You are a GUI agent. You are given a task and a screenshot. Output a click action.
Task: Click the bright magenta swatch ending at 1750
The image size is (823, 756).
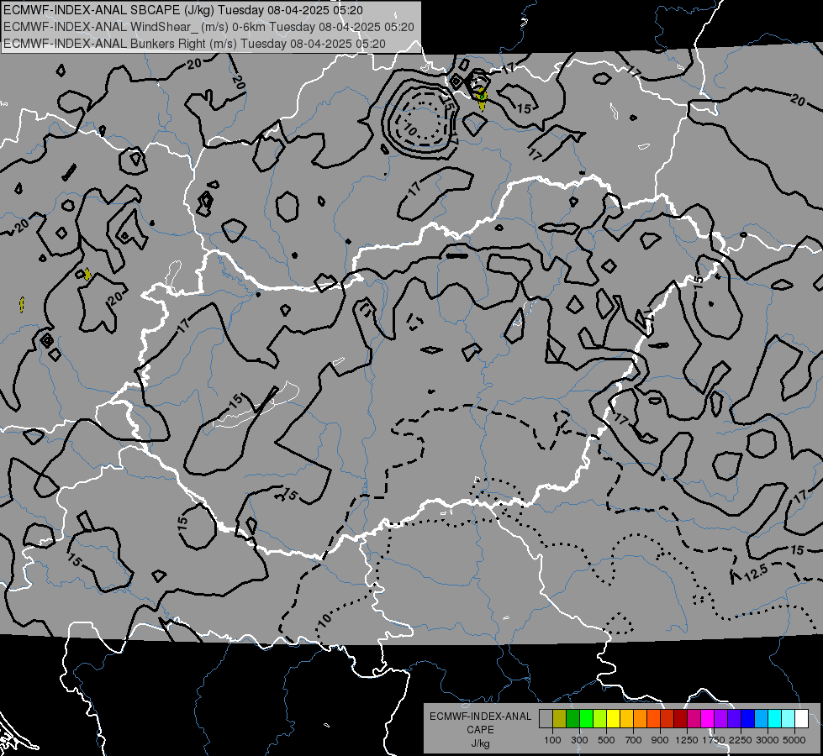coord(708,718)
